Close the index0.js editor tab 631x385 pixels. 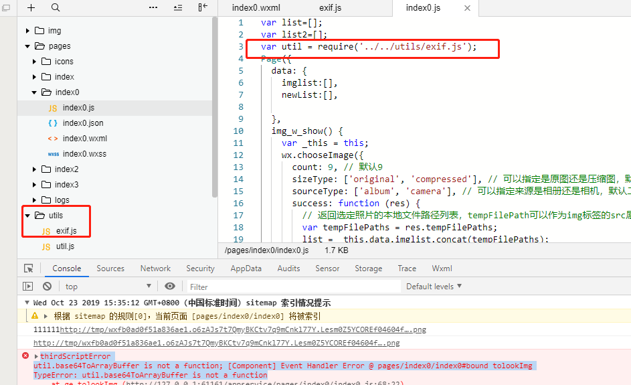467,8
